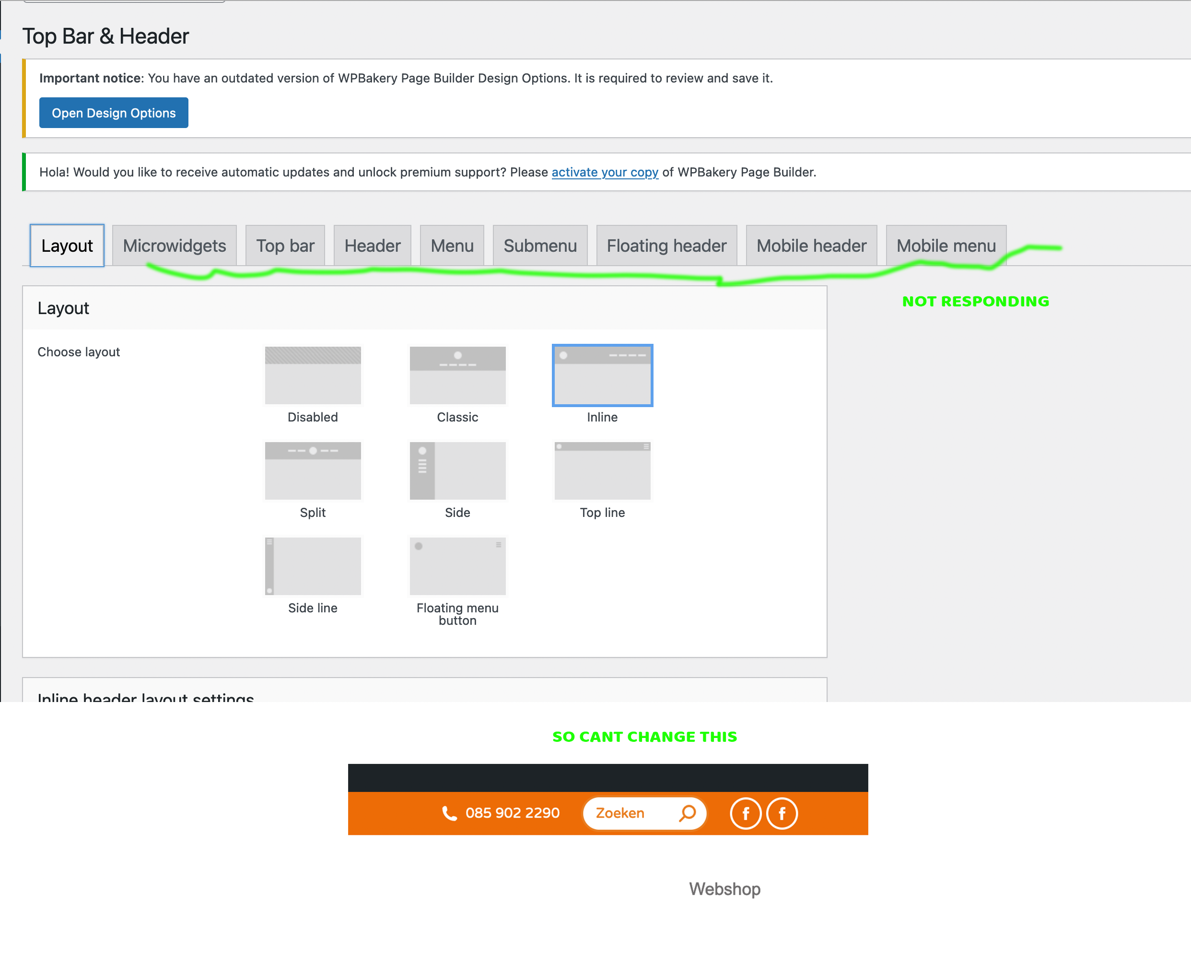The image size is (1191, 960).
Task: Select the Disabled header layout thumbnail
Action: click(x=313, y=375)
